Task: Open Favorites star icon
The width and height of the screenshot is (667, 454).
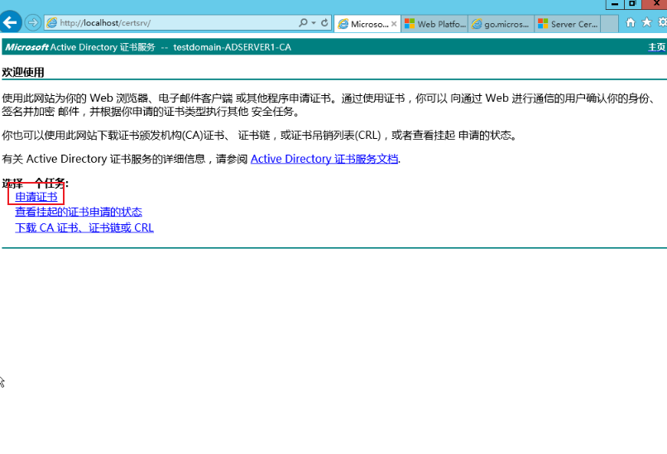Action: (x=646, y=22)
